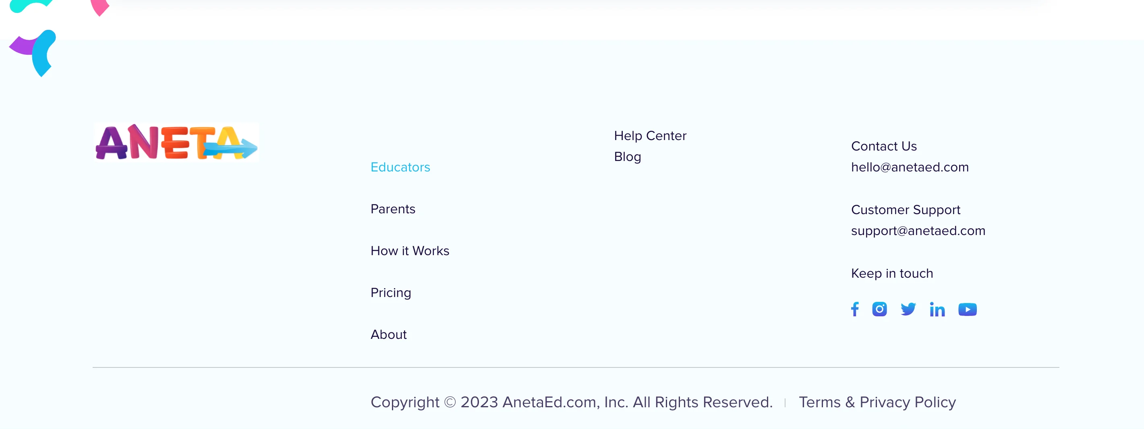Click the Keep in touch label

[x=892, y=273]
